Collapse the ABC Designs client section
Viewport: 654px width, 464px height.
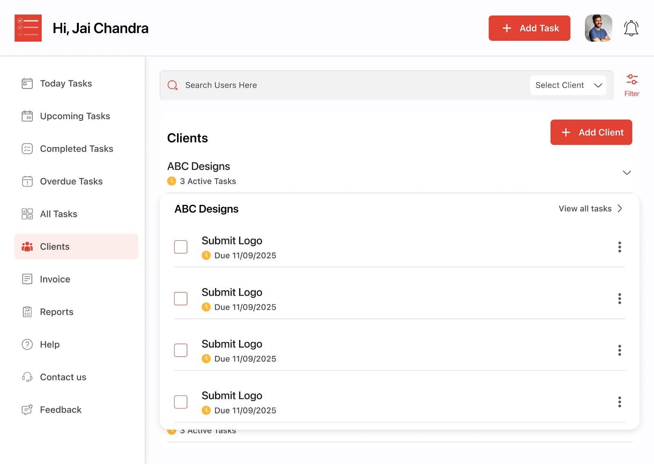point(627,173)
